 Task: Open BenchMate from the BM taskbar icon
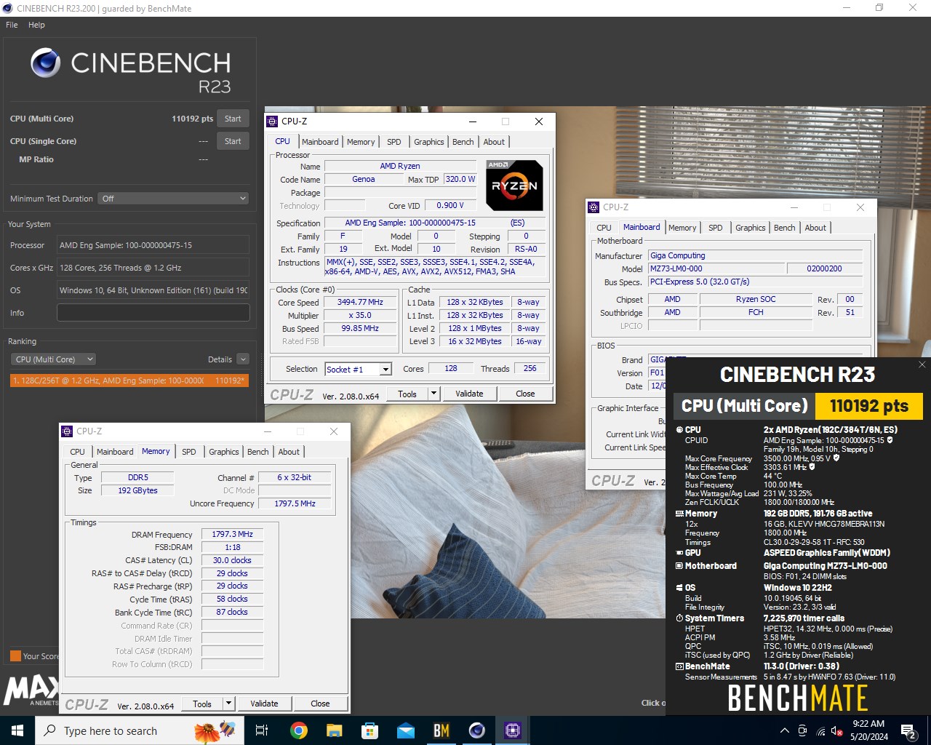pos(441,730)
